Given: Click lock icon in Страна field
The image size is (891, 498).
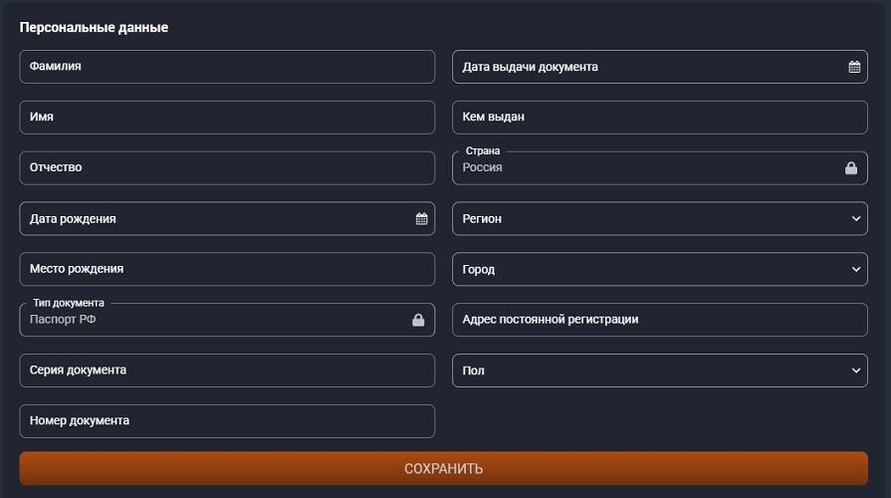Looking at the screenshot, I should (x=850, y=167).
